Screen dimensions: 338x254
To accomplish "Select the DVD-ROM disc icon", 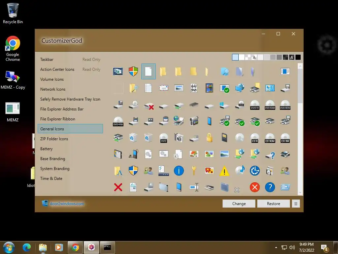I will [x=285, y=105].
